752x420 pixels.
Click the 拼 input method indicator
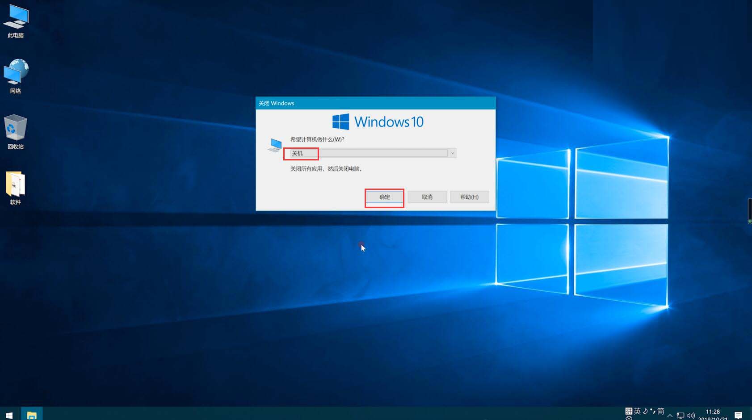click(629, 411)
